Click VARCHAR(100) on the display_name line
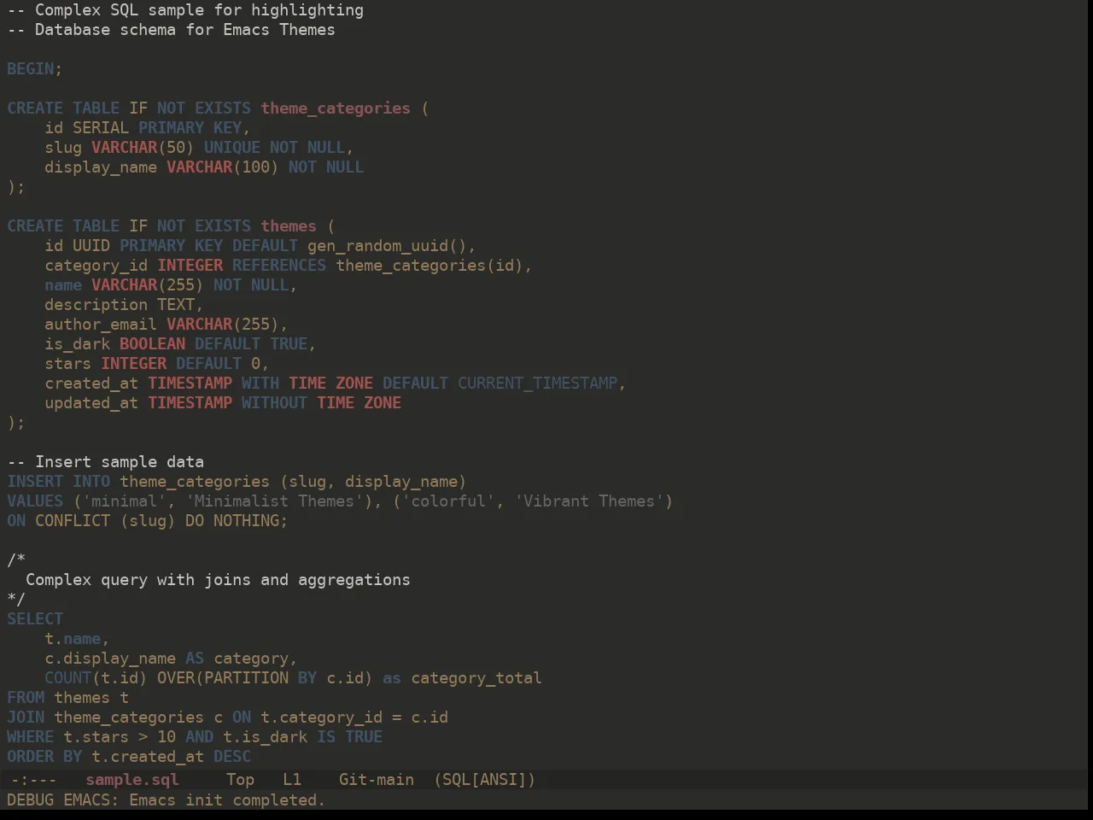The width and height of the screenshot is (1093, 820). point(222,167)
